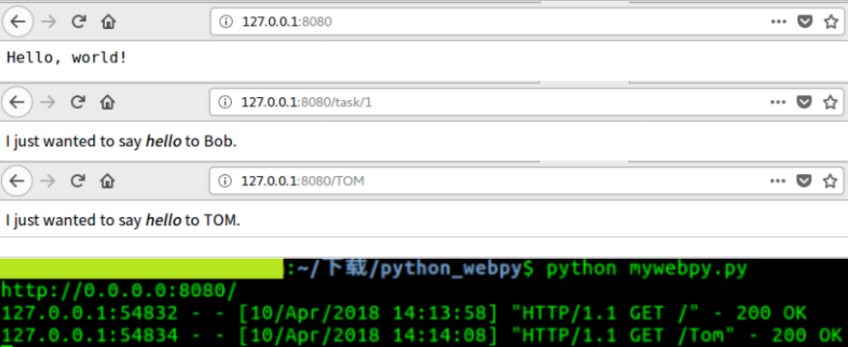Click the address bar showing 8080/TOM

527,181
